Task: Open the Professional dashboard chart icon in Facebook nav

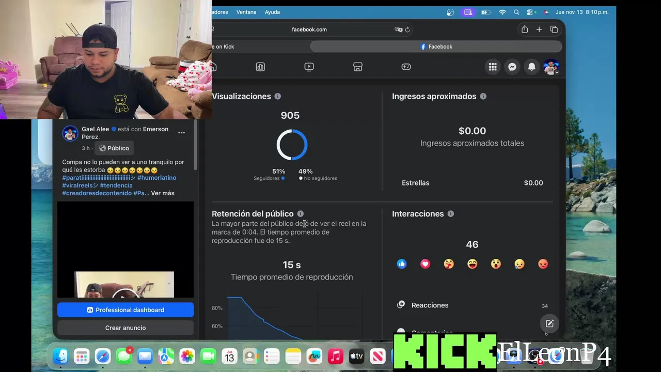Action: [x=260, y=67]
